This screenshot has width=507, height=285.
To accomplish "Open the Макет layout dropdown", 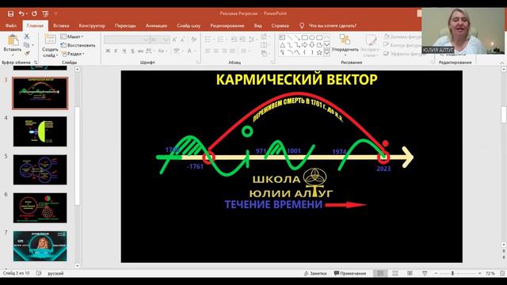I will click(x=72, y=37).
